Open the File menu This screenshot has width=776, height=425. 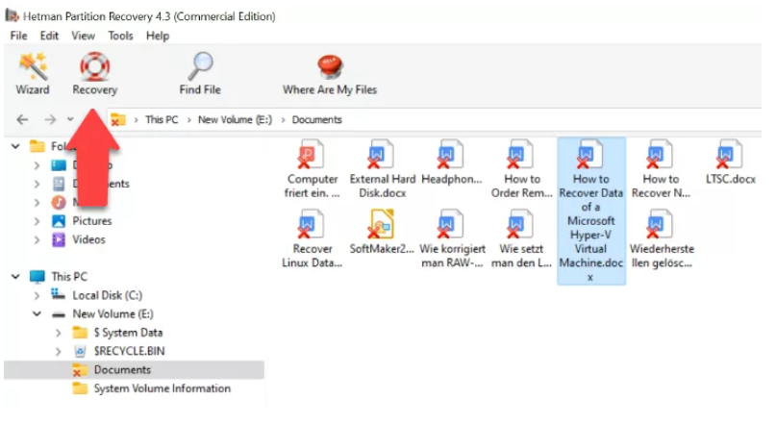coord(19,36)
